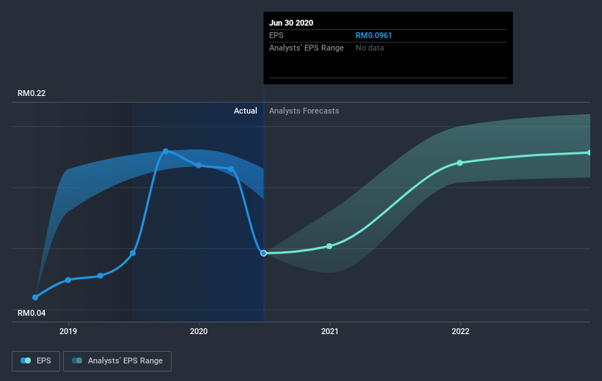Click the "Jun 30 2020" tooltip header
Image resolution: width=602 pixels, height=381 pixels.
tap(291, 23)
